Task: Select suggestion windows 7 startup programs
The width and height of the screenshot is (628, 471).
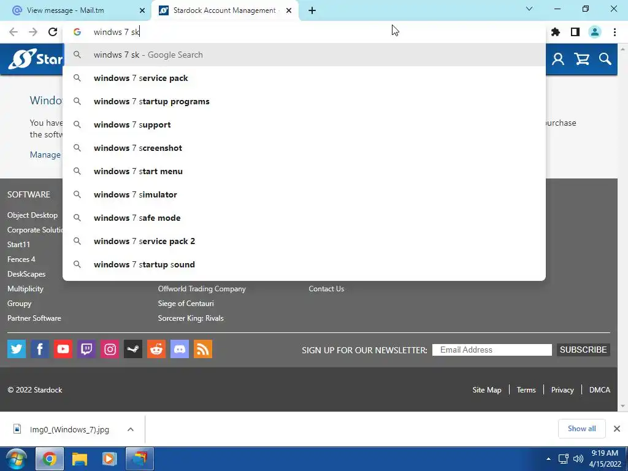Action: click(x=304, y=101)
